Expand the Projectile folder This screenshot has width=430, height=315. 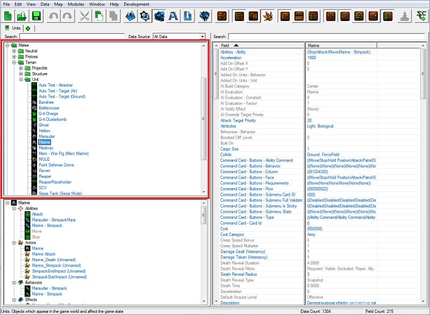[x=21, y=68]
